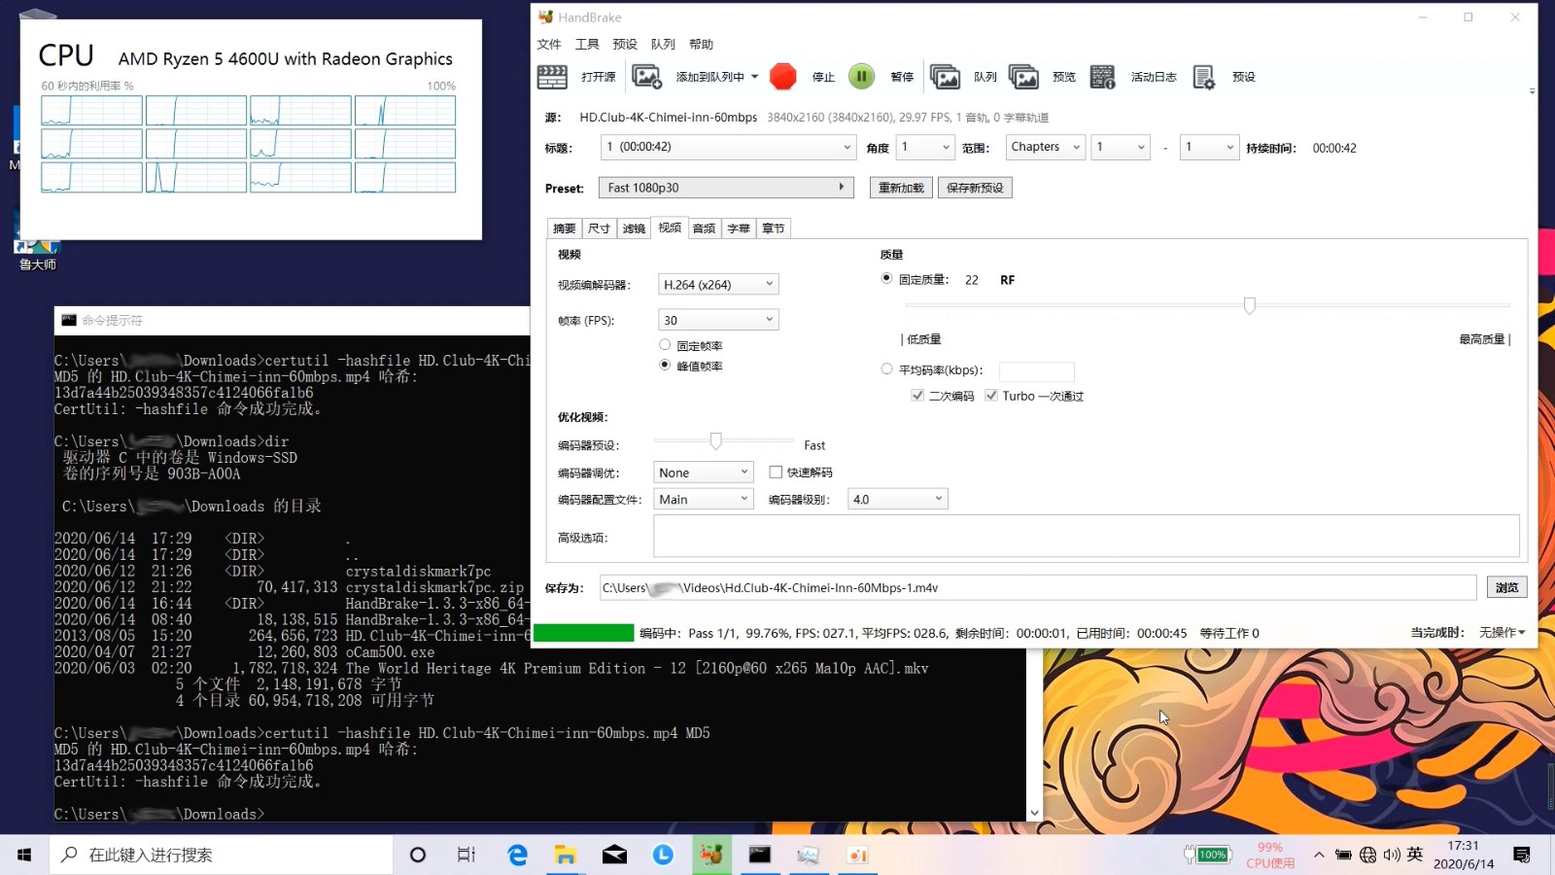Image resolution: width=1555 pixels, height=875 pixels.
Task: Click the Reload preset button
Action: point(901,188)
